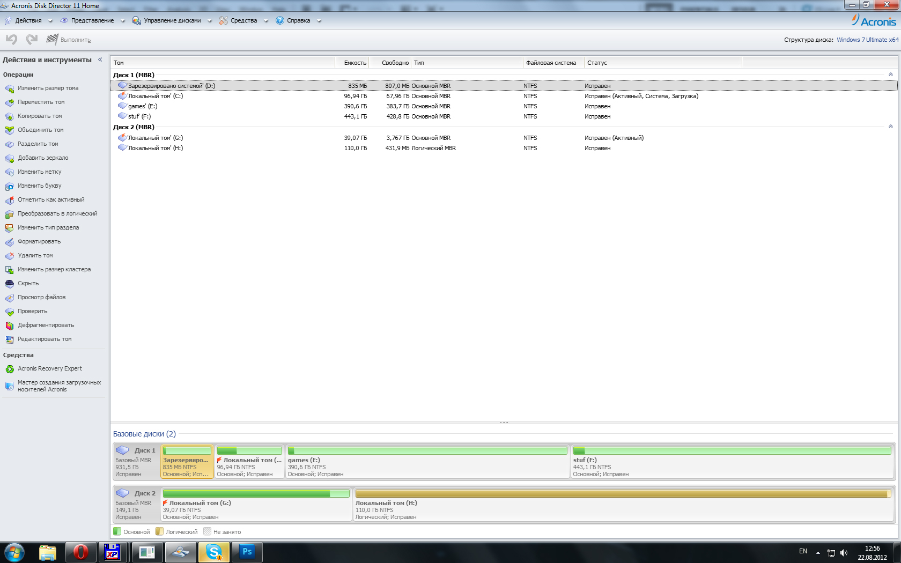This screenshot has width=901, height=563.
Task: Select 'Зарезервировано системой' (D:) row
Action: point(504,86)
